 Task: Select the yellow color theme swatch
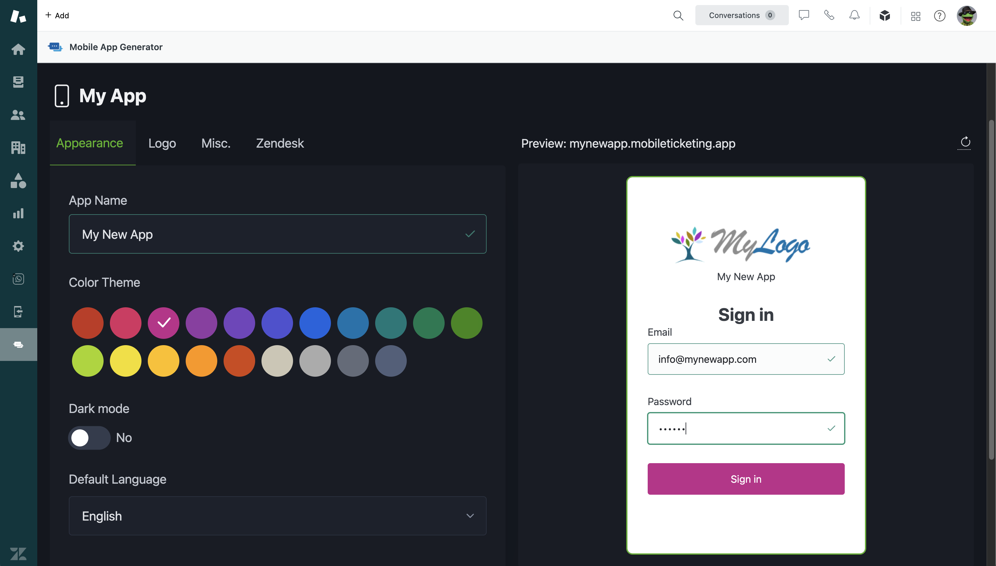pyautogui.click(x=126, y=361)
